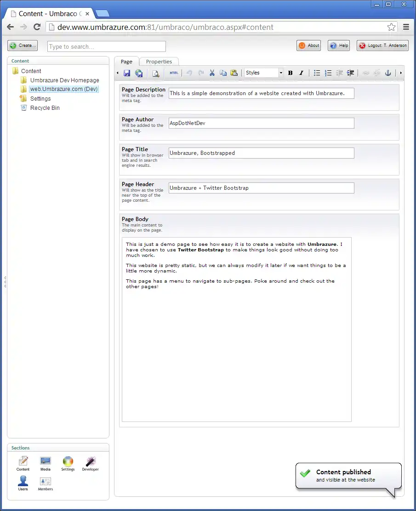The image size is (416, 511).
Task: Click the Page Title text field
Action: pos(261,153)
